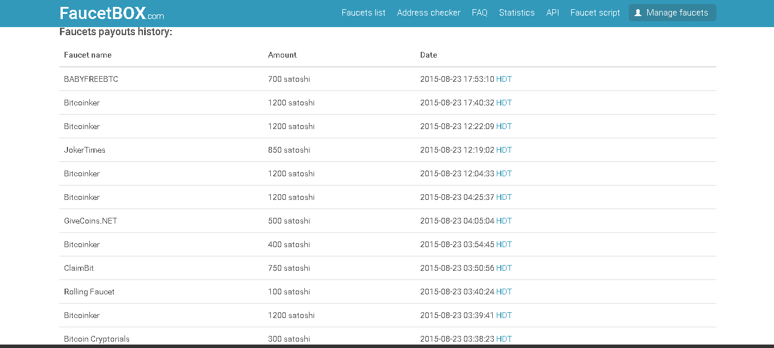This screenshot has width=774, height=348.
Task: Click the date 2015-08-23 04:05:04
Action: pyautogui.click(x=457, y=221)
